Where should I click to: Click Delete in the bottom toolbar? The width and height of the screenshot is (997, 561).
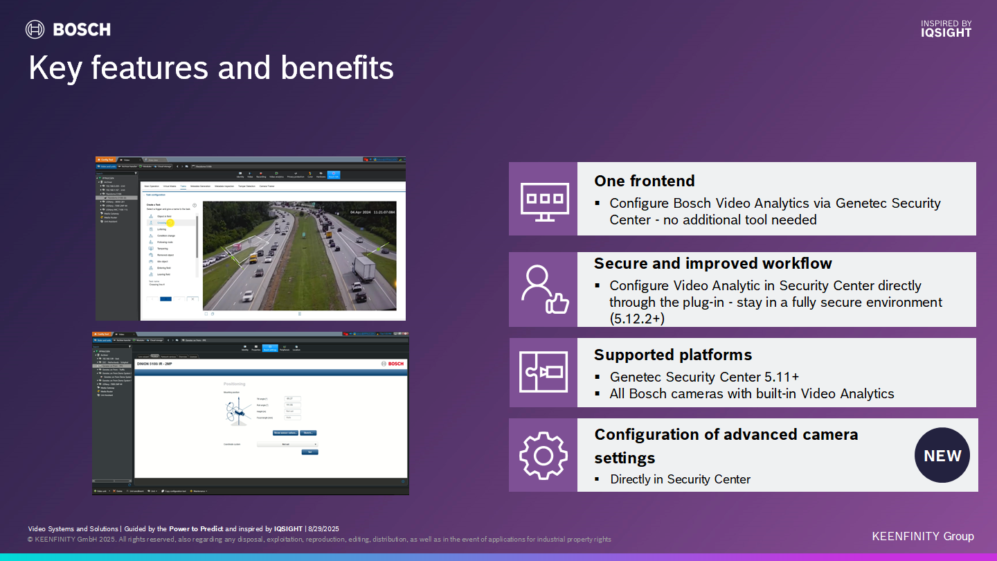click(x=118, y=491)
